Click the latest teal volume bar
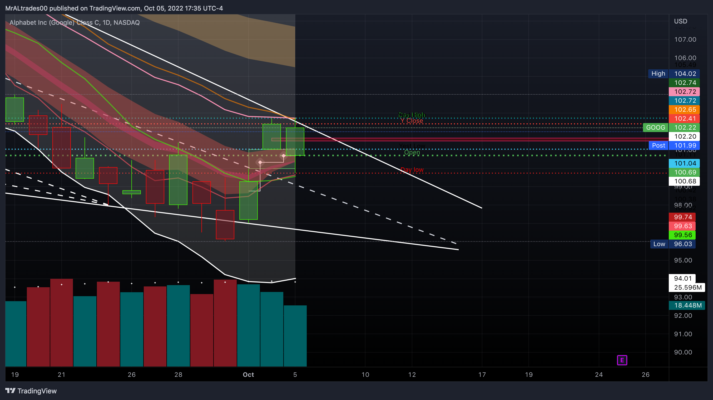The height and width of the screenshot is (400, 713). click(x=295, y=336)
